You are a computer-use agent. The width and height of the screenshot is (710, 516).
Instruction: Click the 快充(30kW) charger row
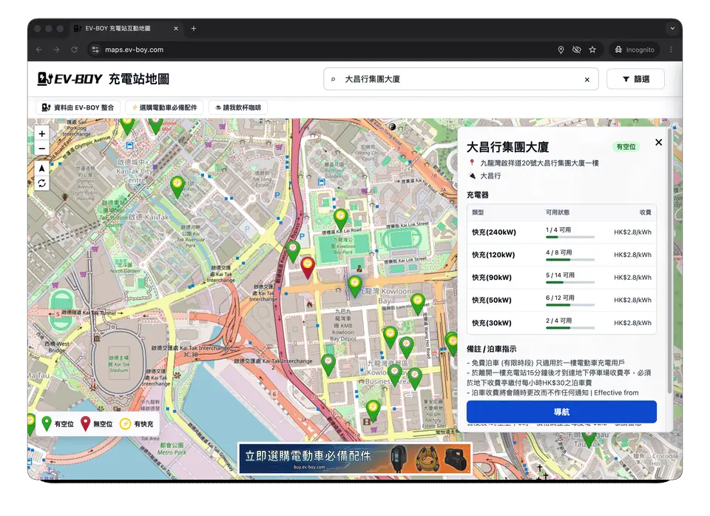coord(561,323)
